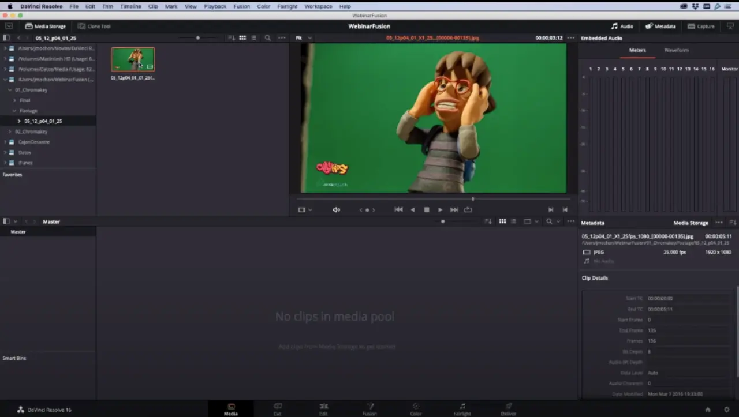739x417 pixels.
Task: Switch media storage to list view
Action: coord(253,38)
